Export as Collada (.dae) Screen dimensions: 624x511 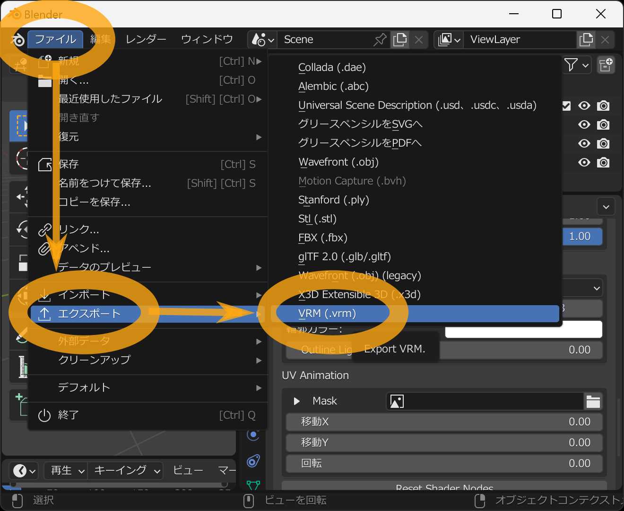(x=415, y=68)
